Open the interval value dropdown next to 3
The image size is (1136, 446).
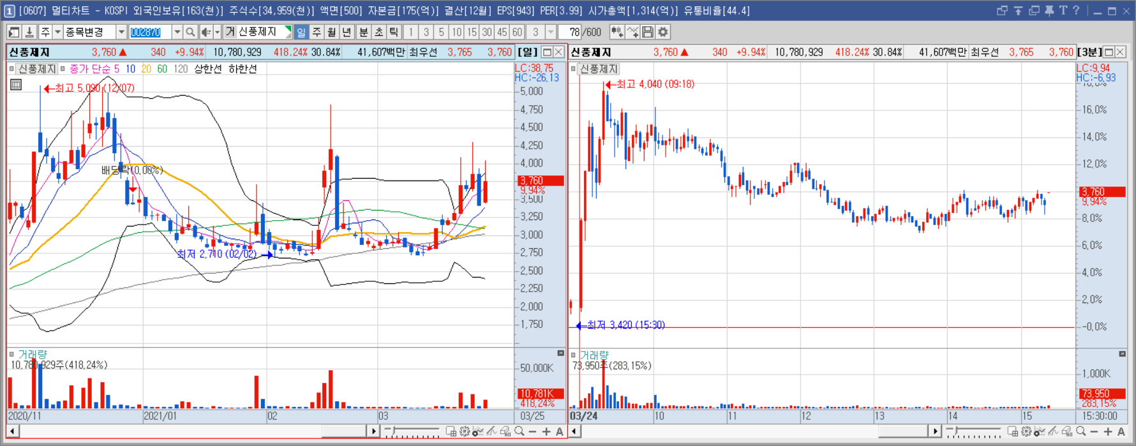pos(551,32)
